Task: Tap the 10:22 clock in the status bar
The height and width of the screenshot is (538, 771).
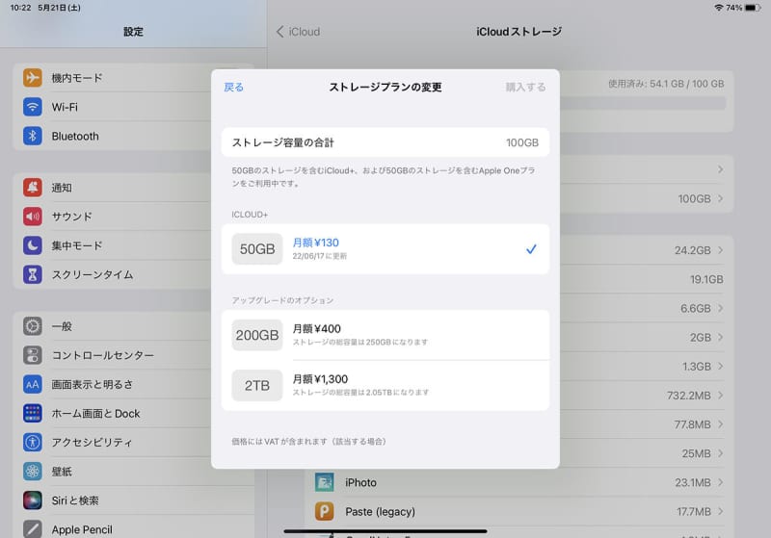Action: (20, 8)
